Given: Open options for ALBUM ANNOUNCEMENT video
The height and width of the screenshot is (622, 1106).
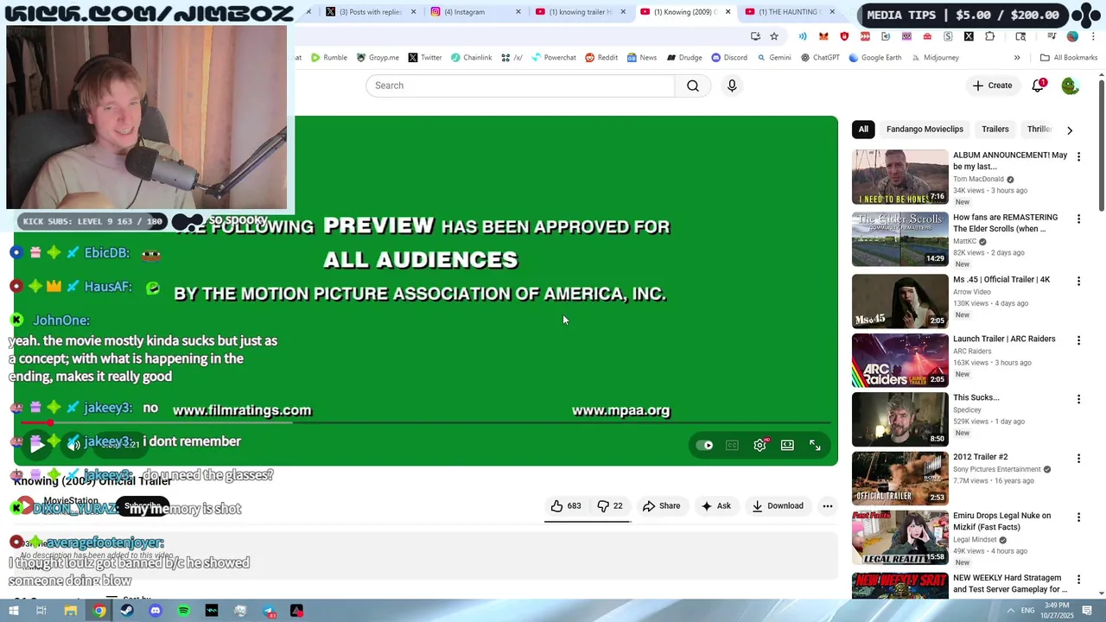Looking at the screenshot, I should point(1078,157).
